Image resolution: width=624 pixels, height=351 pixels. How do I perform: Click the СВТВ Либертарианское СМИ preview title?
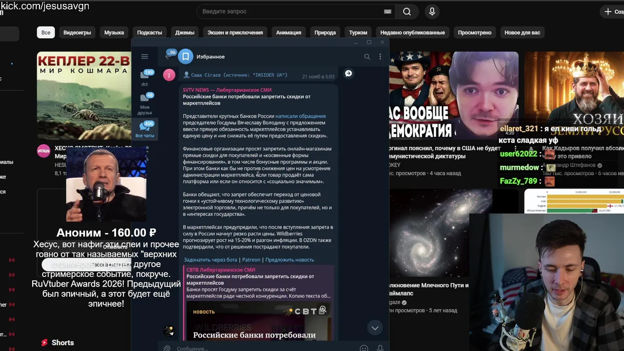point(221,270)
